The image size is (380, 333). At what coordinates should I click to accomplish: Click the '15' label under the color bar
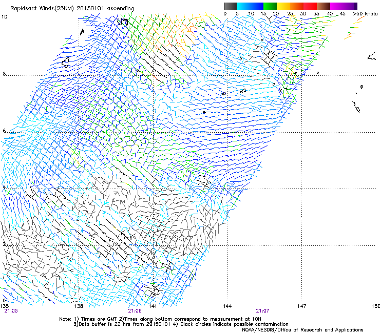tap(263, 14)
